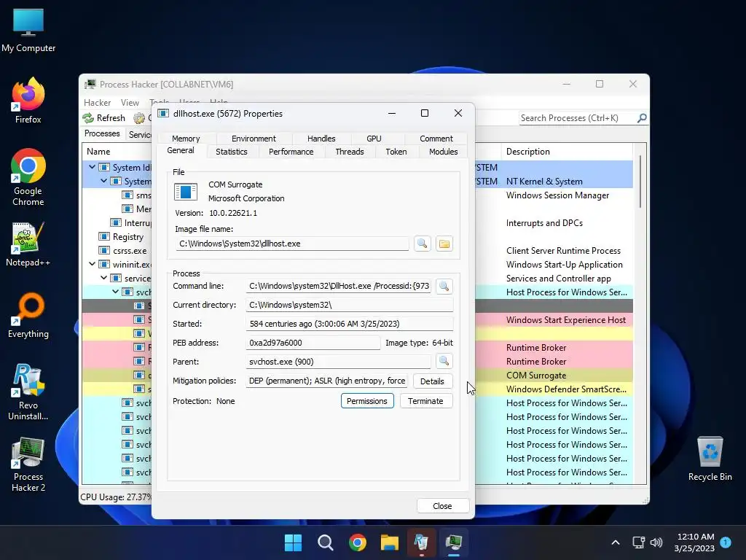Click Details button for mitigation policies
746x560 pixels.
coord(432,381)
